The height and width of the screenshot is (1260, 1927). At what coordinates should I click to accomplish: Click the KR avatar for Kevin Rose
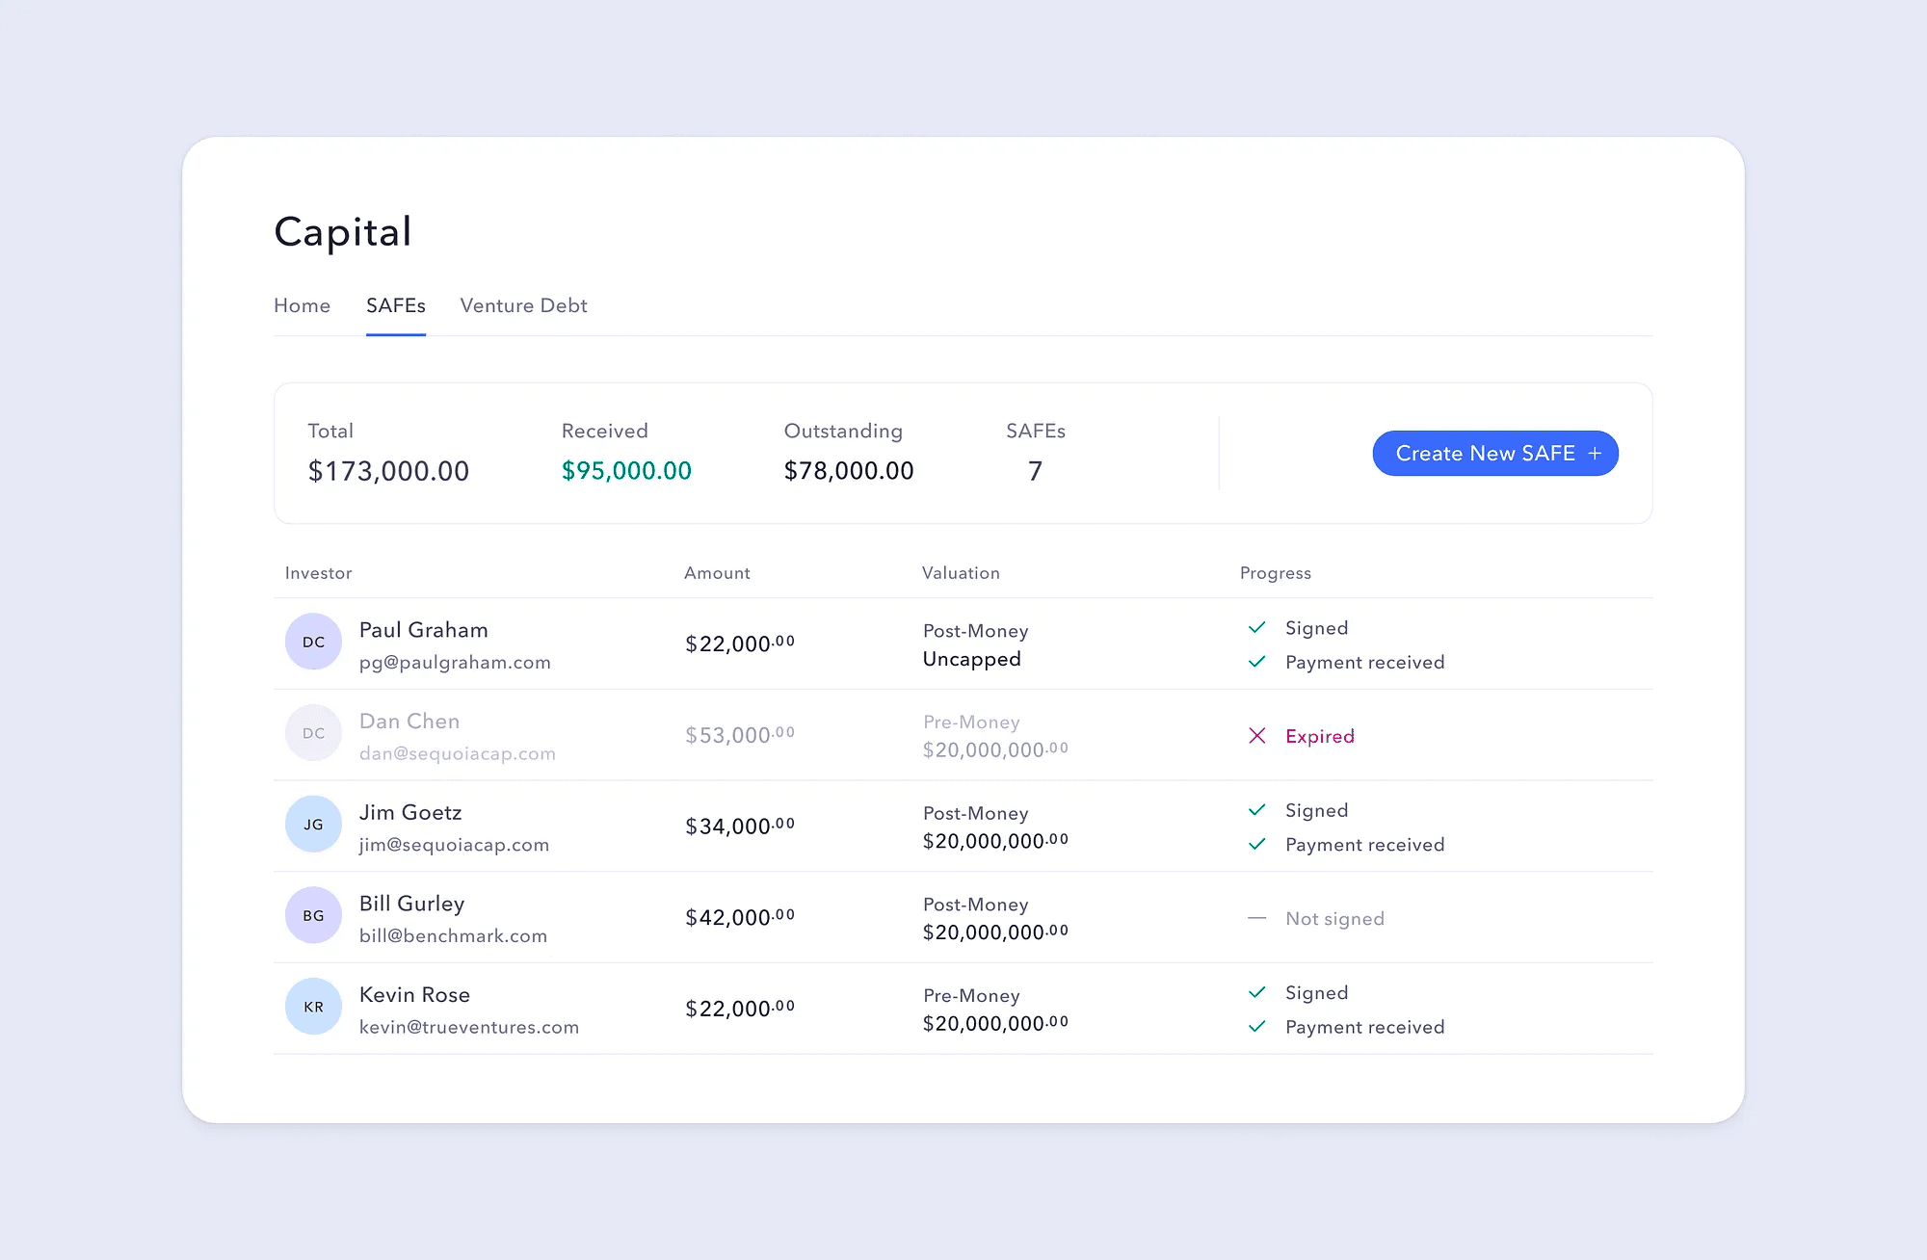pyautogui.click(x=313, y=1007)
